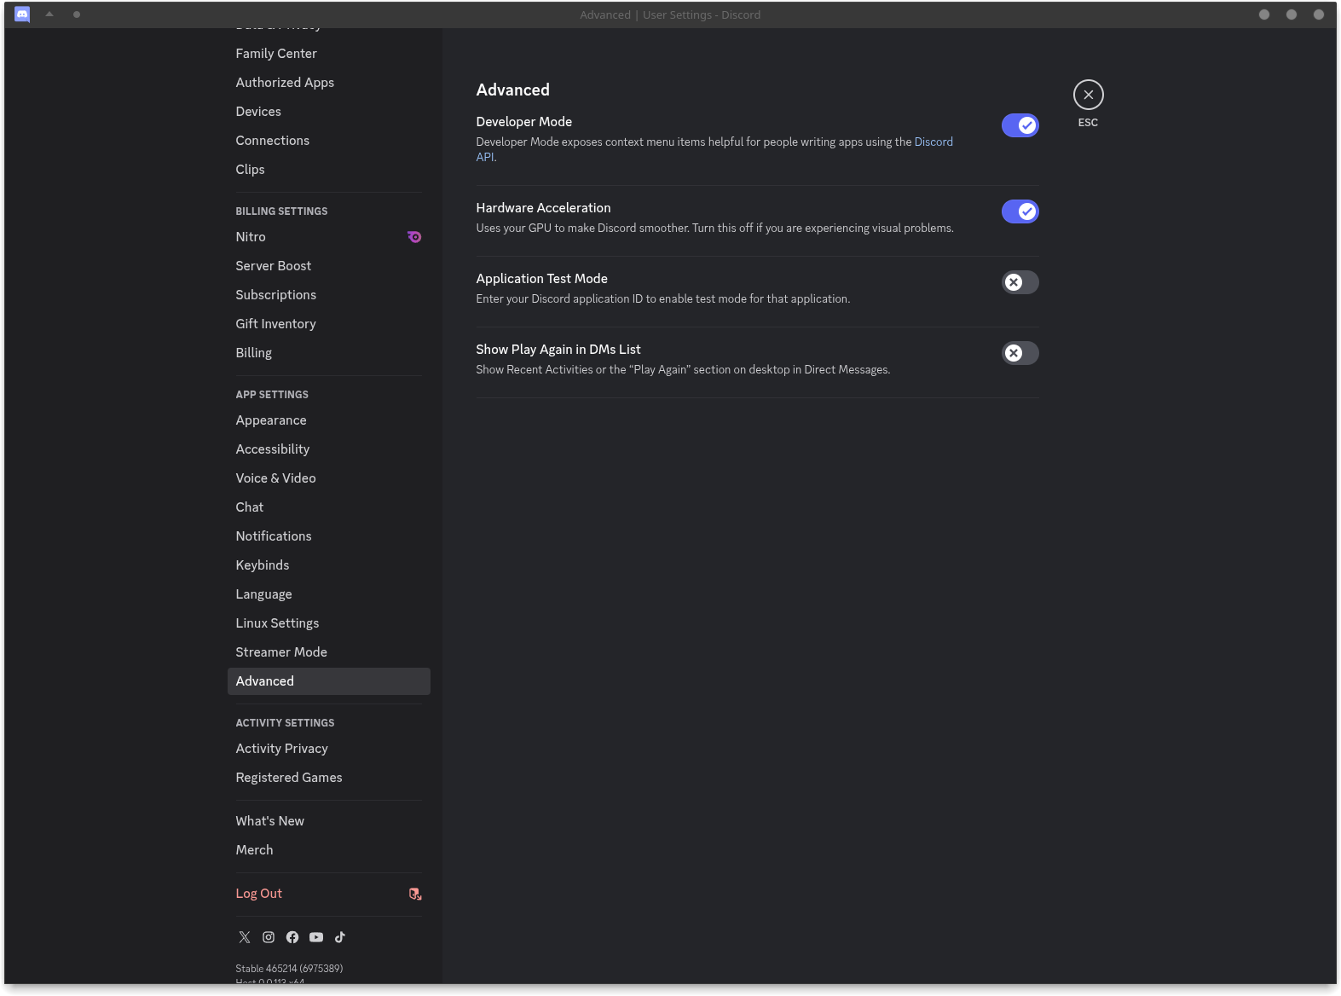Enable Show Play Again in DMs toggle

click(x=1020, y=353)
